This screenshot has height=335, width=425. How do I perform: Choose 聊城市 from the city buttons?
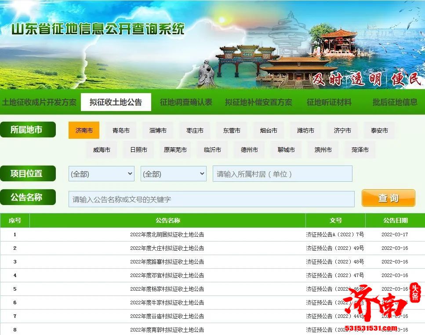(x=286, y=149)
